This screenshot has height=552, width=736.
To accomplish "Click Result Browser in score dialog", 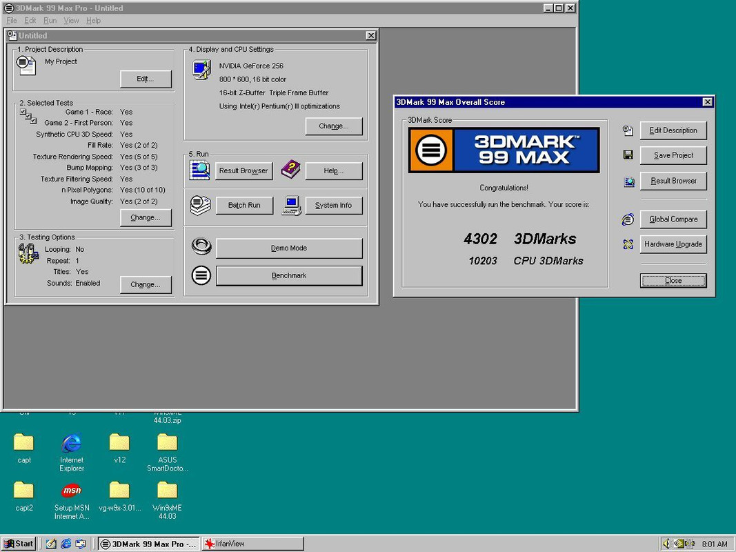I will (x=673, y=181).
